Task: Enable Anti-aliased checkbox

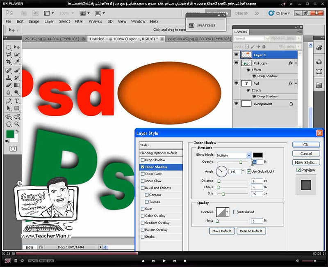Action: [x=235, y=212]
